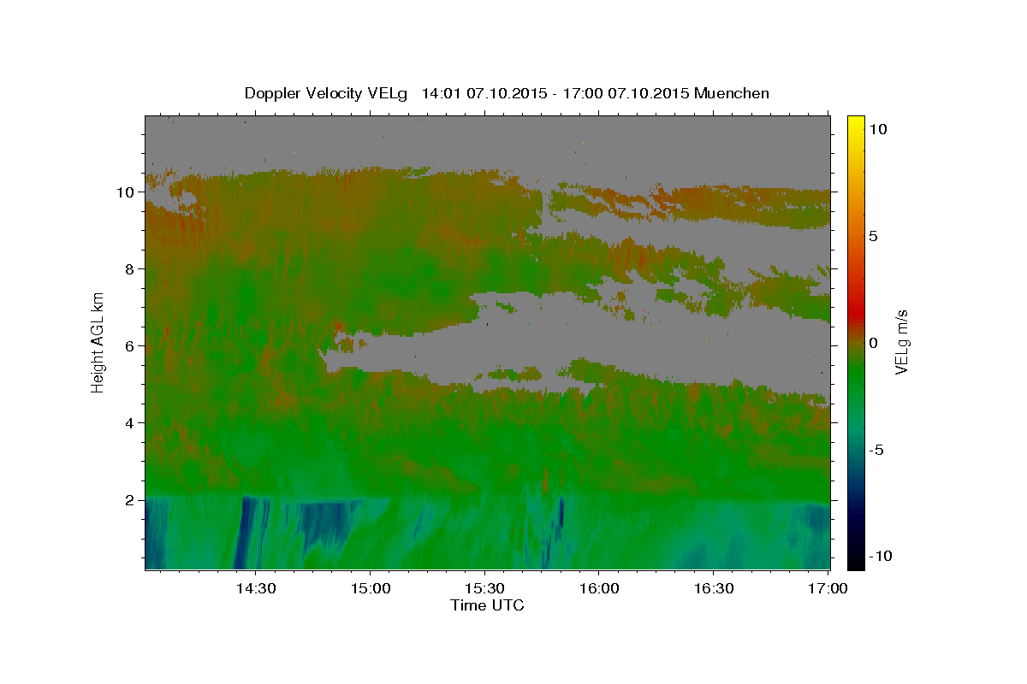
Task: Click the colorbar value 5
Action: click(874, 236)
